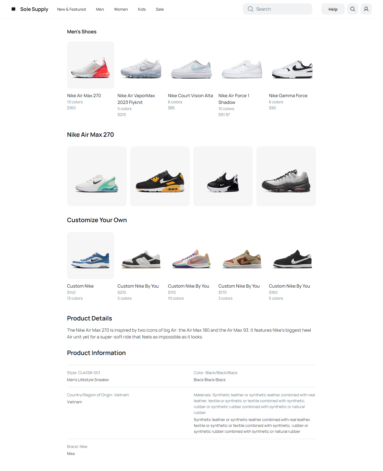Open the Nike Gamma Force product link

point(288,95)
